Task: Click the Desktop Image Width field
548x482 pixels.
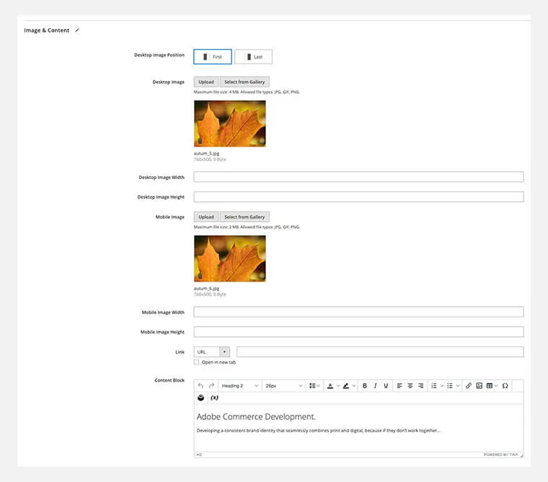Action: 358,177
